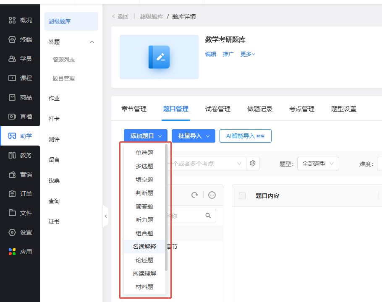
Task: Switch to the 试卷管理 tab
Action: 218,109
